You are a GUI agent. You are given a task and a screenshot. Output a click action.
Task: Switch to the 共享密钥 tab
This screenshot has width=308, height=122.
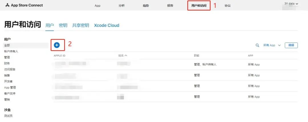(x=80, y=25)
